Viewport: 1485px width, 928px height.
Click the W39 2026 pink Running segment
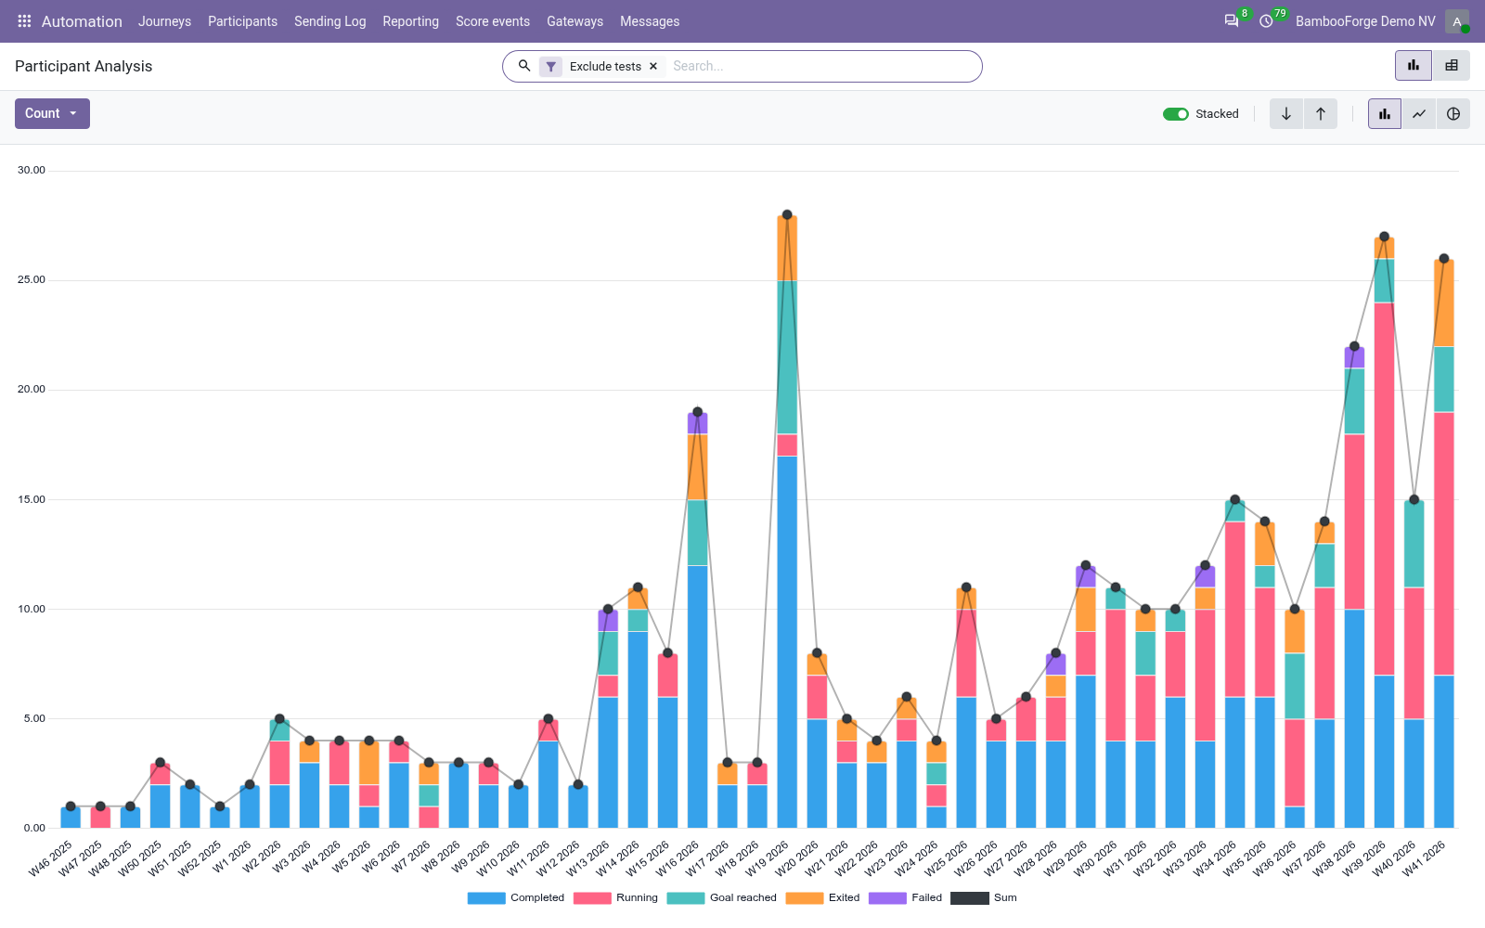click(x=1384, y=489)
